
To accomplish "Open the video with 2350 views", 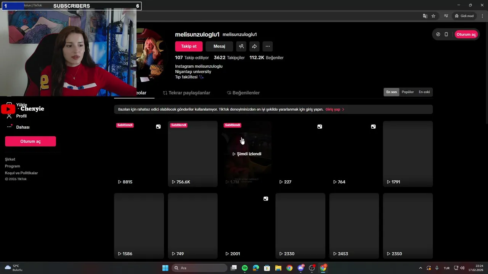I will pyautogui.click(x=408, y=226).
